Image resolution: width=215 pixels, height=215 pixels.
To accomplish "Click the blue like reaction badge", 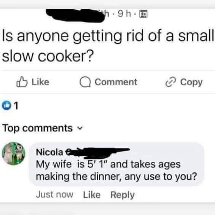I will pos(6,105).
